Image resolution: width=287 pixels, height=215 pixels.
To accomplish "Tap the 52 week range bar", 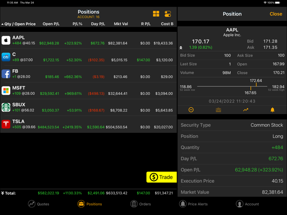I will [x=232, y=86].
